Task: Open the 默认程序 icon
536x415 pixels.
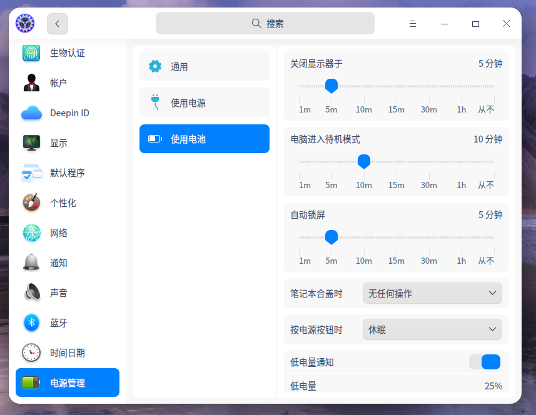Action: pyautogui.click(x=31, y=173)
